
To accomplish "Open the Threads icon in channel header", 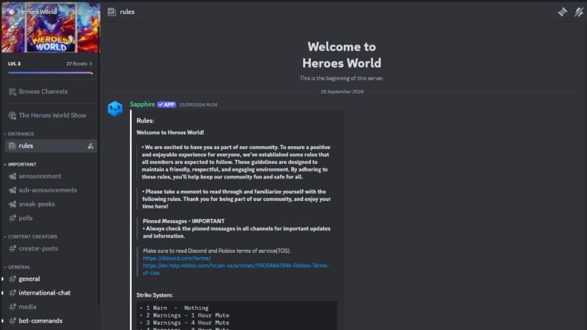I will 562,12.
